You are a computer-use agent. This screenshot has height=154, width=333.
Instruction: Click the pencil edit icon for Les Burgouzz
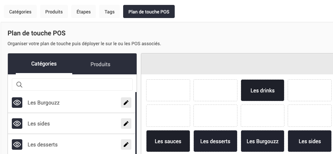click(126, 103)
